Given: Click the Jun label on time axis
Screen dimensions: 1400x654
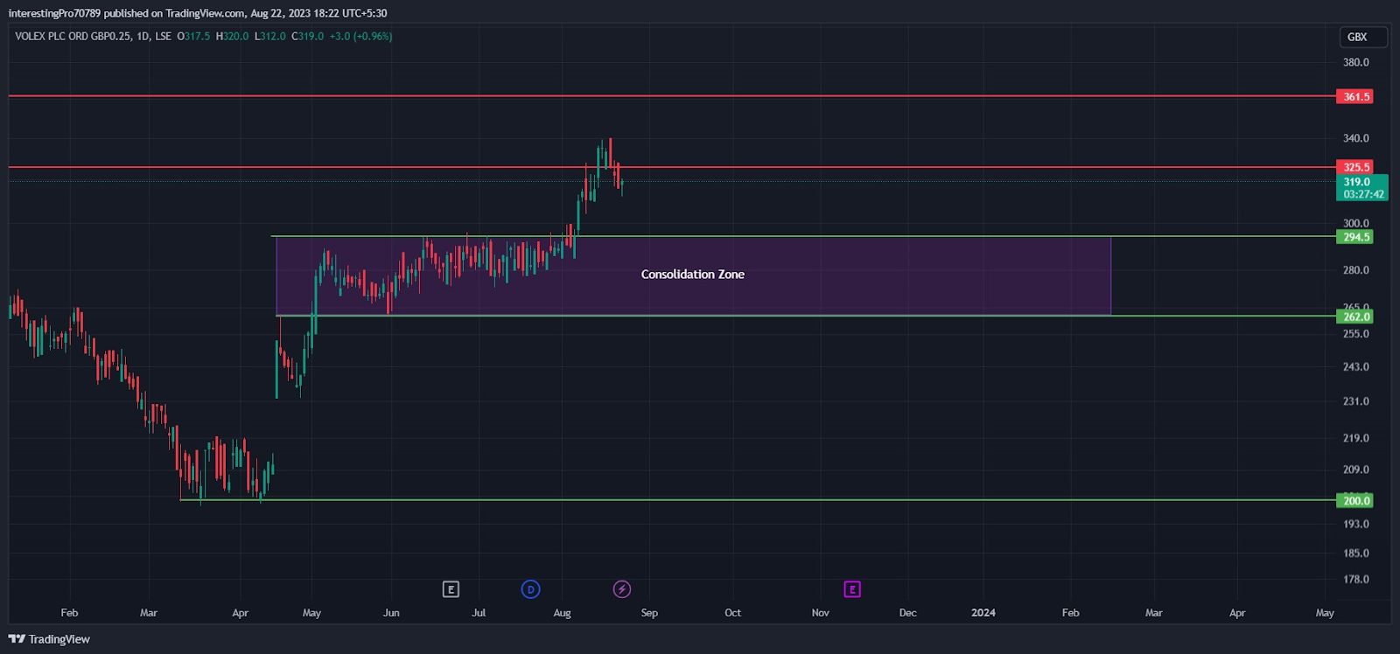Looking at the screenshot, I should (x=391, y=613).
